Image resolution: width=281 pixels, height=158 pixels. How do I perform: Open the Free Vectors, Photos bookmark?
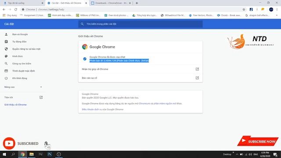pyautogui.click(x=201, y=15)
